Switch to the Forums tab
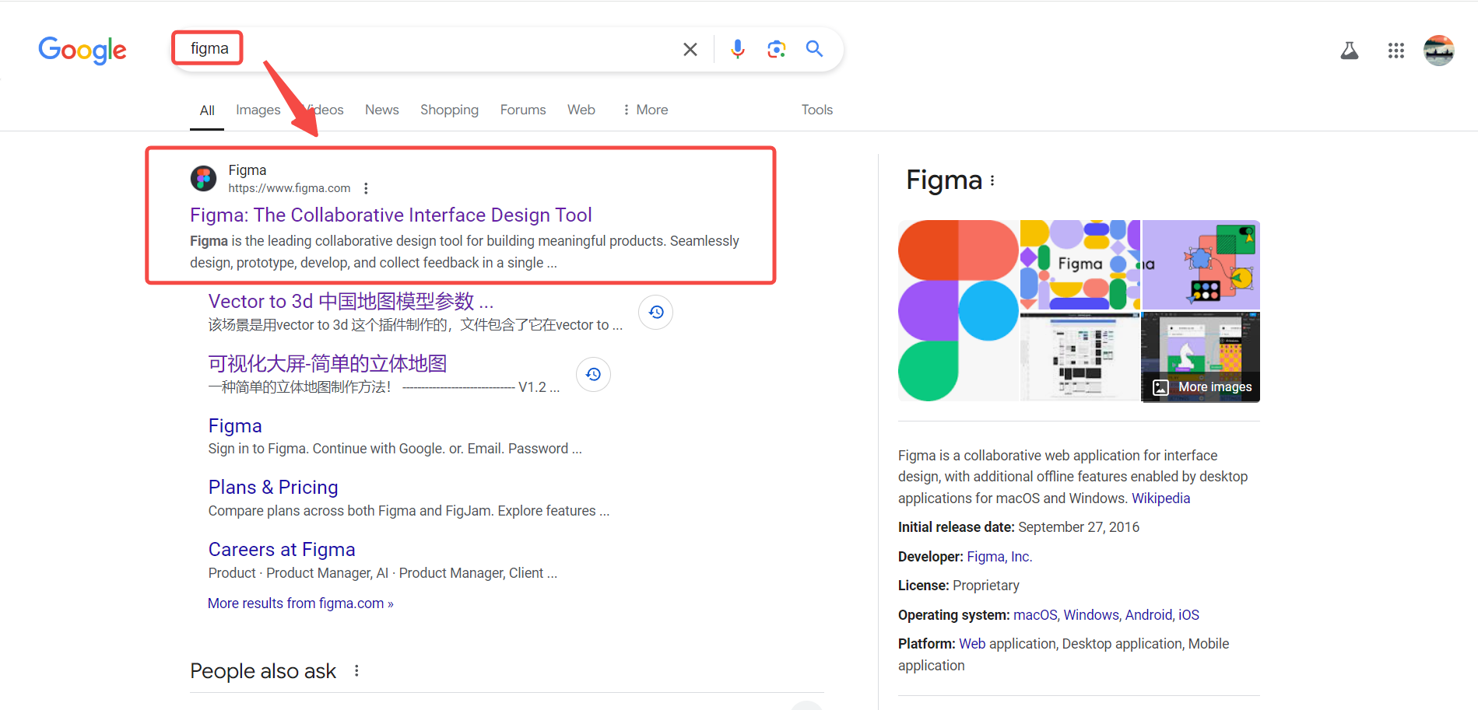Image resolution: width=1478 pixels, height=710 pixels. 523,110
